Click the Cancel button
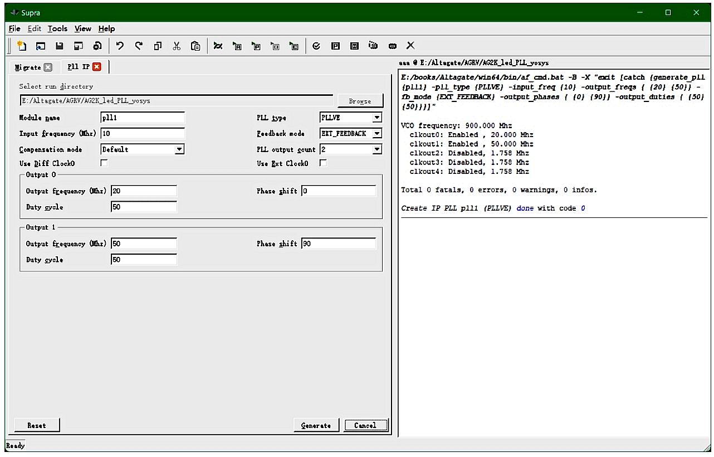The image size is (714, 457). click(365, 425)
